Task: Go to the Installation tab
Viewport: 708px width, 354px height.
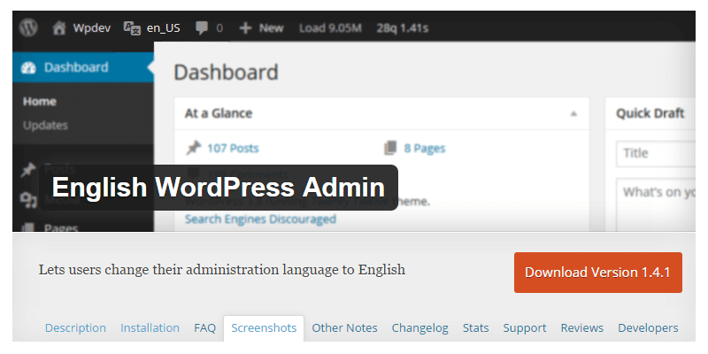Action: coord(150,327)
